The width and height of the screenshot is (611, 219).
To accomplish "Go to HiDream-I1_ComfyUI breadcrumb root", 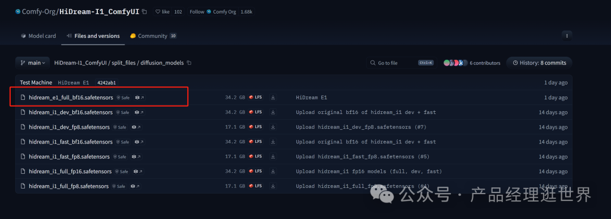I will [x=81, y=63].
